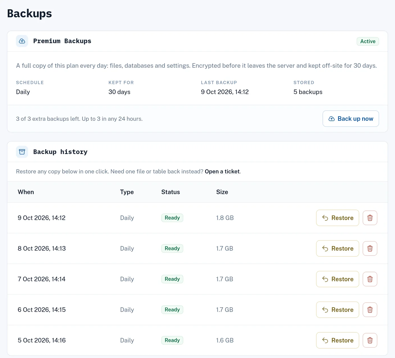The width and height of the screenshot is (395, 358).
Task: Select the '5 Oct 2026, 14:16' date cell
Action: [x=42, y=340]
